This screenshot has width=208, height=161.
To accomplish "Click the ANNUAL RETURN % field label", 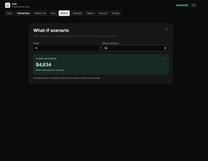I will (x=110, y=43).
